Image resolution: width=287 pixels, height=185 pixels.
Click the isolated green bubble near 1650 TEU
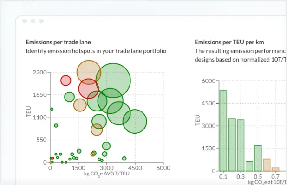69,97
